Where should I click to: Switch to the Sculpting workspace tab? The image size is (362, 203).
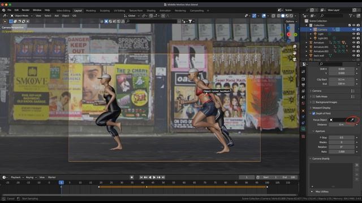tap(105, 11)
